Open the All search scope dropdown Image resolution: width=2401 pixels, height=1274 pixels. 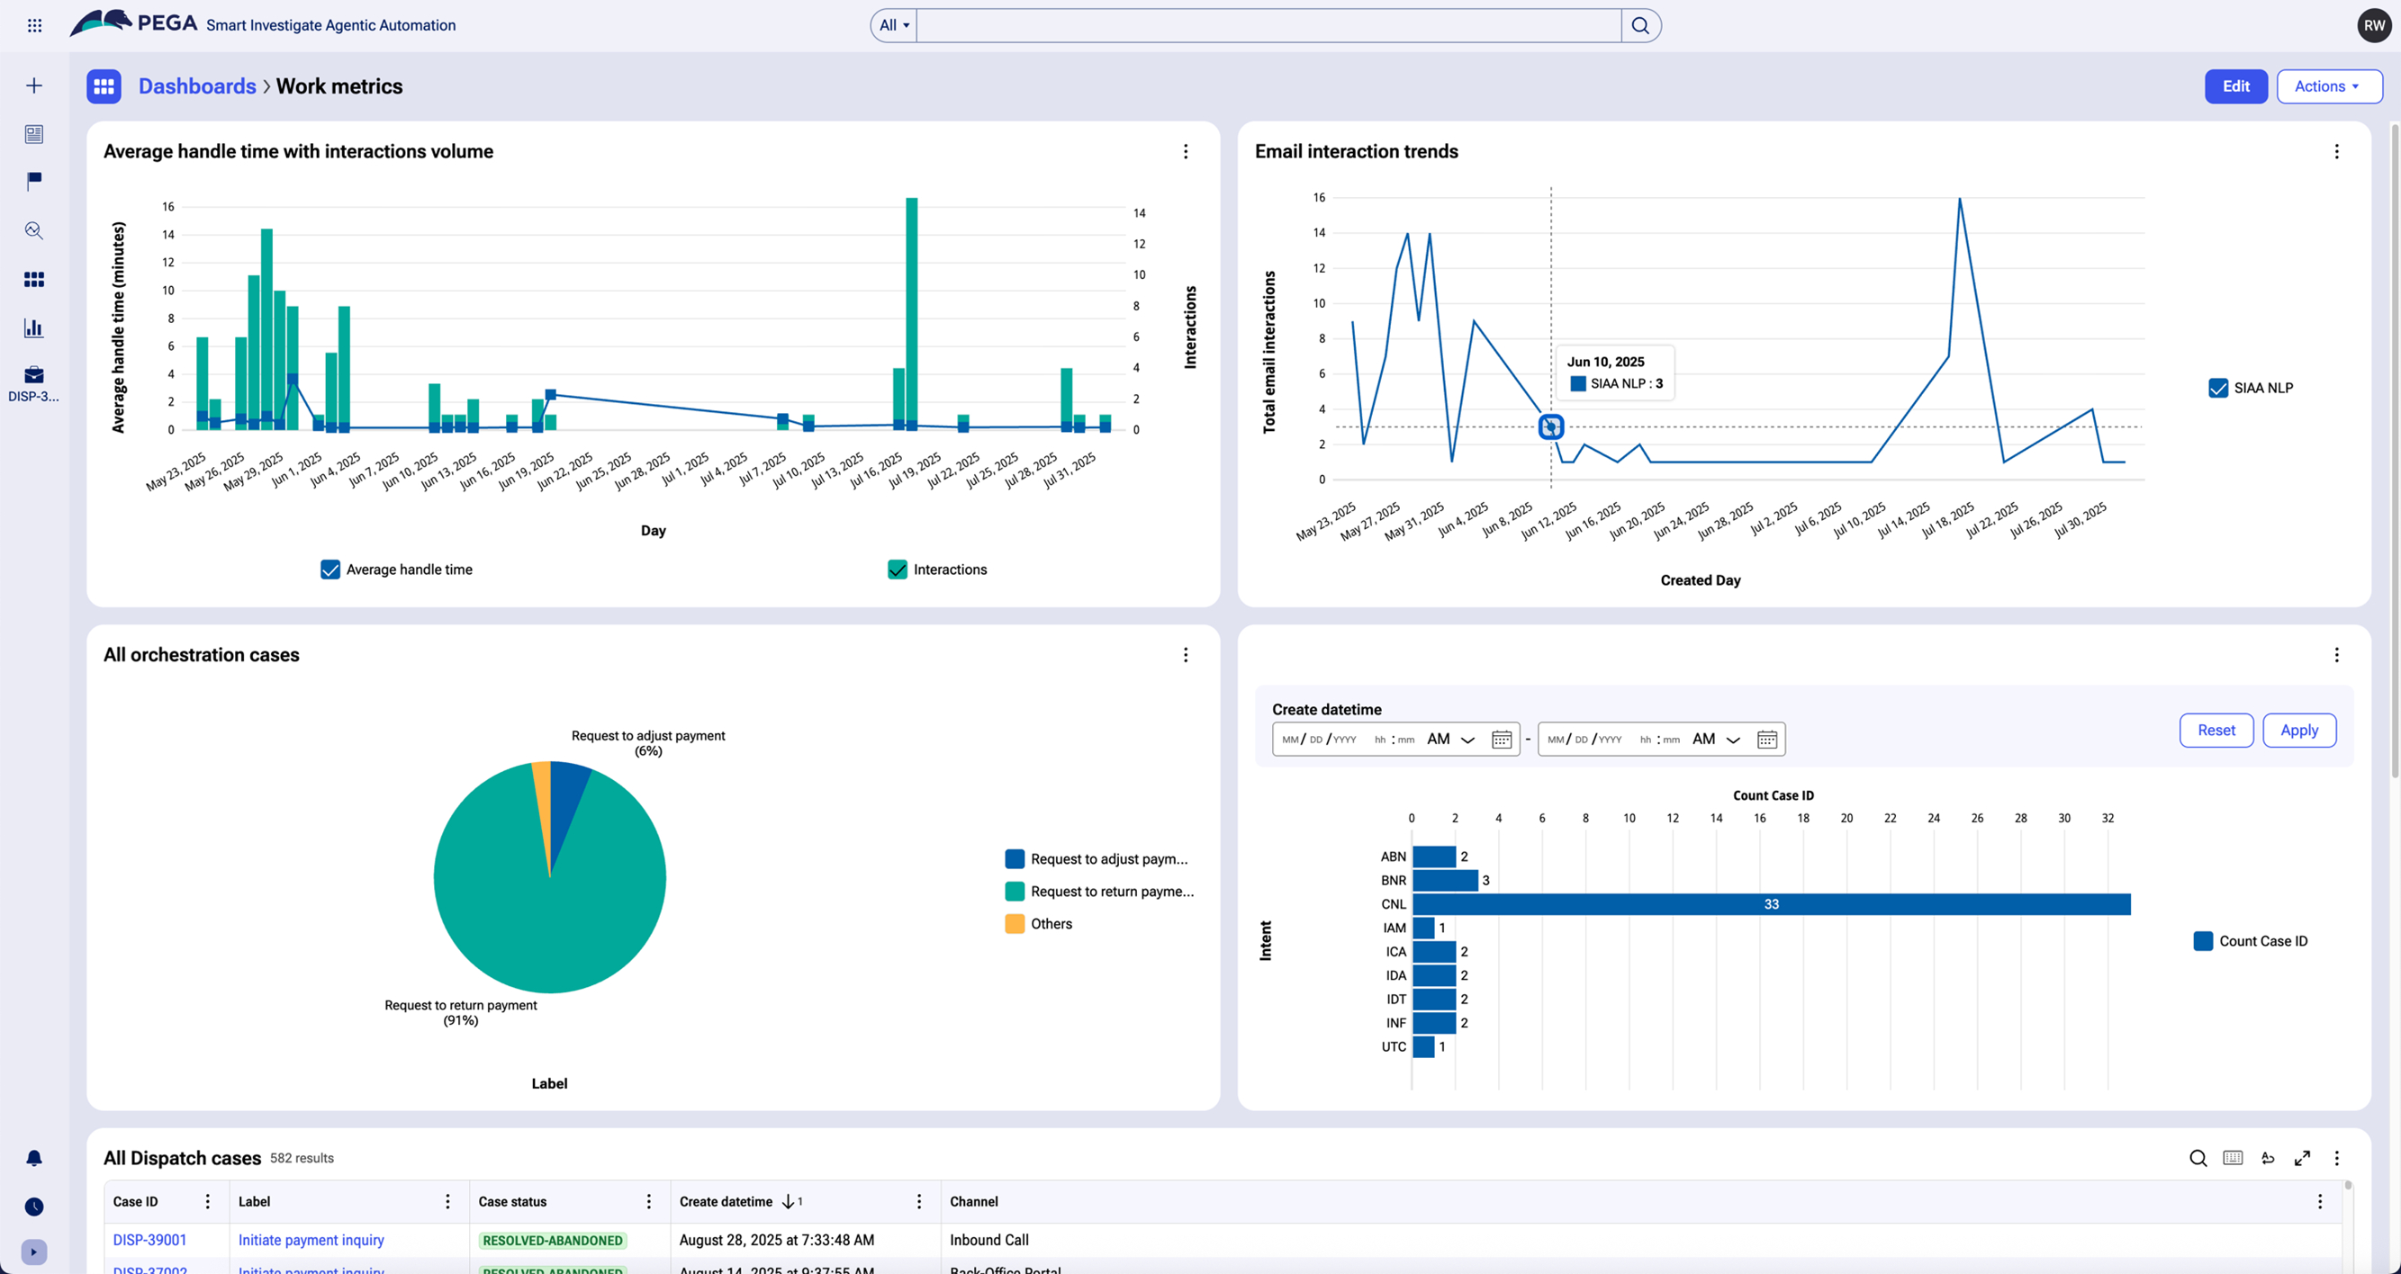tap(894, 25)
